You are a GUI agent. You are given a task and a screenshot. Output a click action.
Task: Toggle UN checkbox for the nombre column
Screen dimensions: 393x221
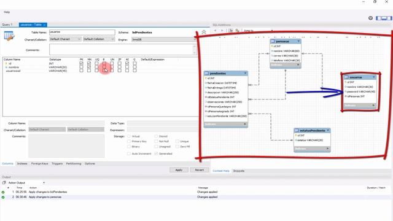coord(112,67)
